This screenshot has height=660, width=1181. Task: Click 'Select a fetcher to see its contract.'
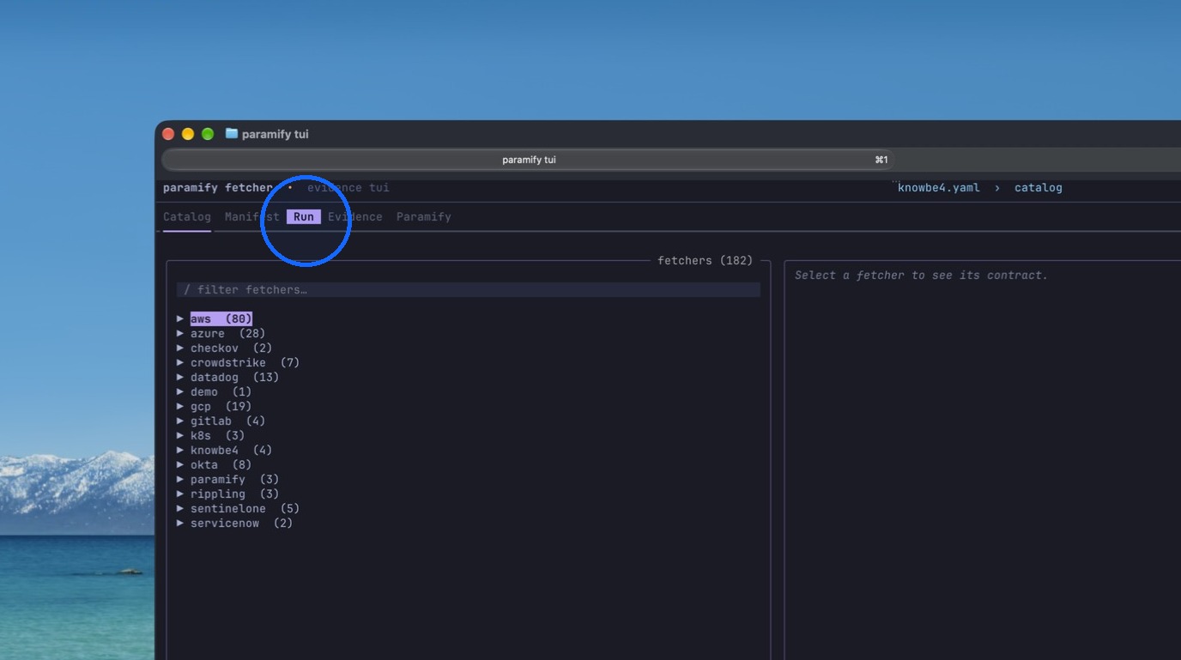pyautogui.click(x=922, y=276)
